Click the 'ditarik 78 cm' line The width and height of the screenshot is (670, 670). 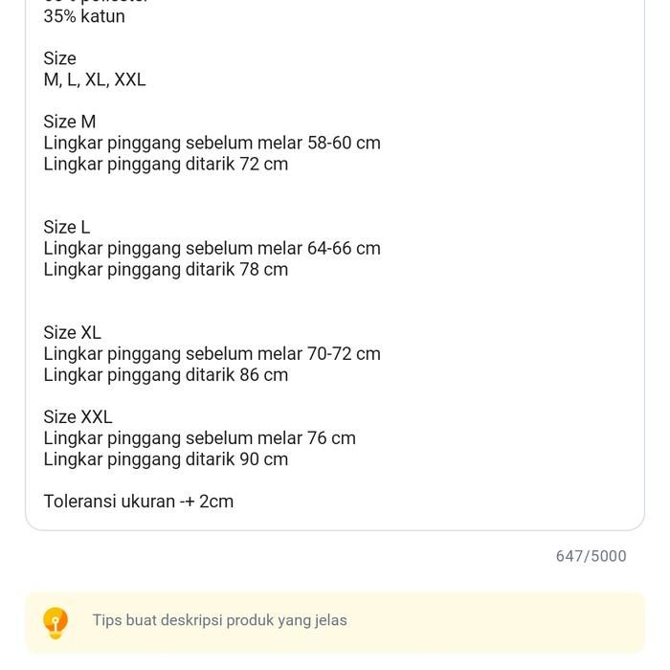click(x=166, y=269)
